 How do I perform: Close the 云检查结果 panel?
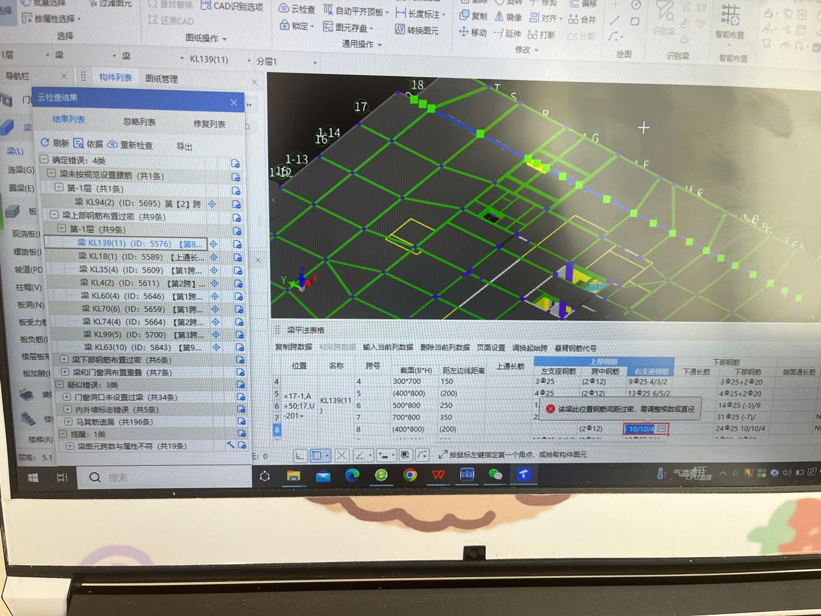234,103
